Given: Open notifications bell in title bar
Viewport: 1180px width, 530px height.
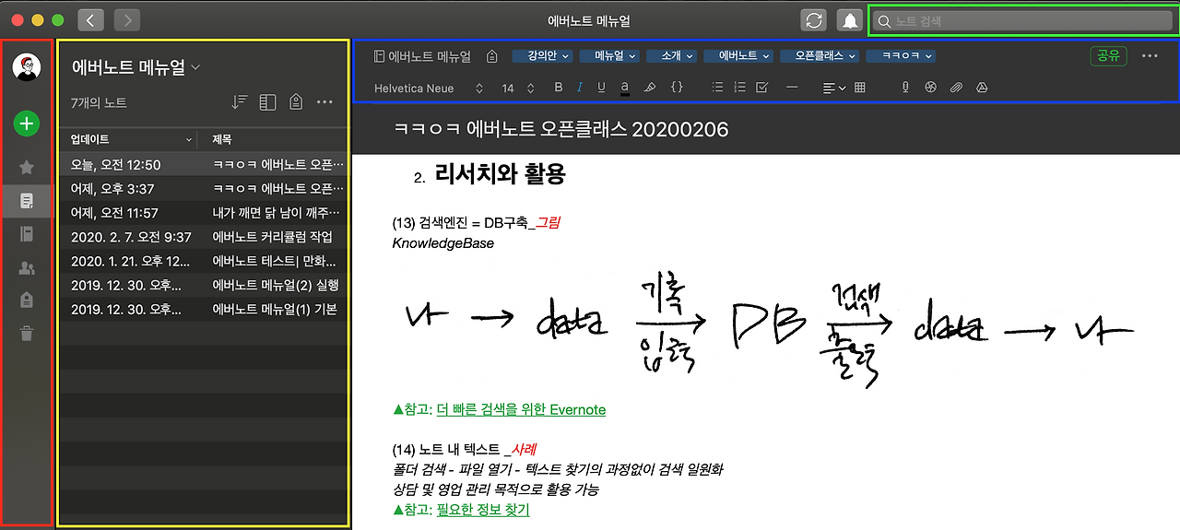Looking at the screenshot, I should coord(849,20).
